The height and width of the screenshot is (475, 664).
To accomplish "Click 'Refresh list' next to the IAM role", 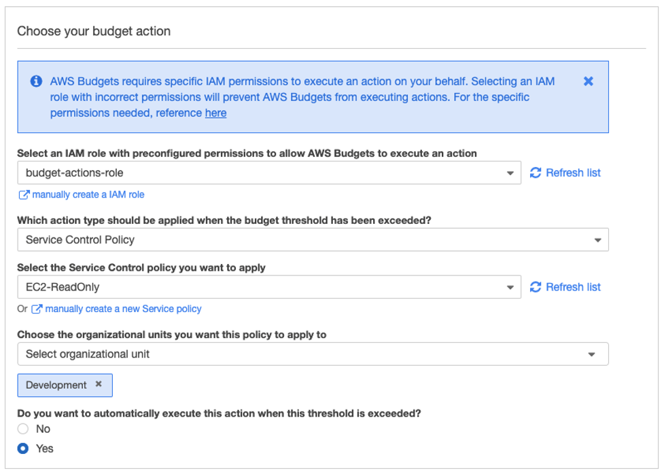I will (572, 172).
